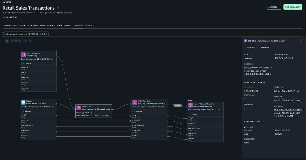Select order_id column in glue_db table node
The image size is (306, 160).
[149, 137]
